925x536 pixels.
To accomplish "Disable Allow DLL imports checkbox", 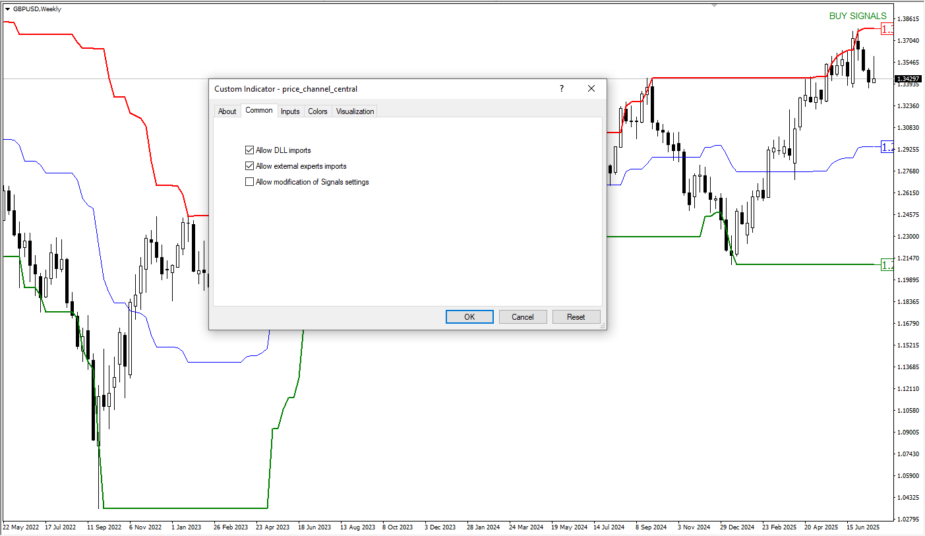I will click(x=249, y=150).
